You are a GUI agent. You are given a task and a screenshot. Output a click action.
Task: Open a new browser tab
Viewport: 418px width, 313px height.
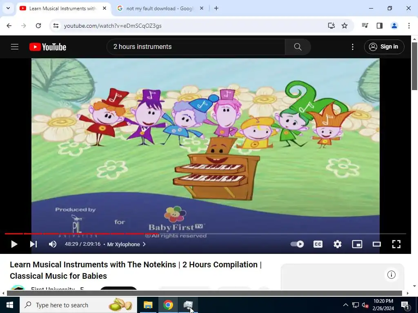[x=216, y=9]
